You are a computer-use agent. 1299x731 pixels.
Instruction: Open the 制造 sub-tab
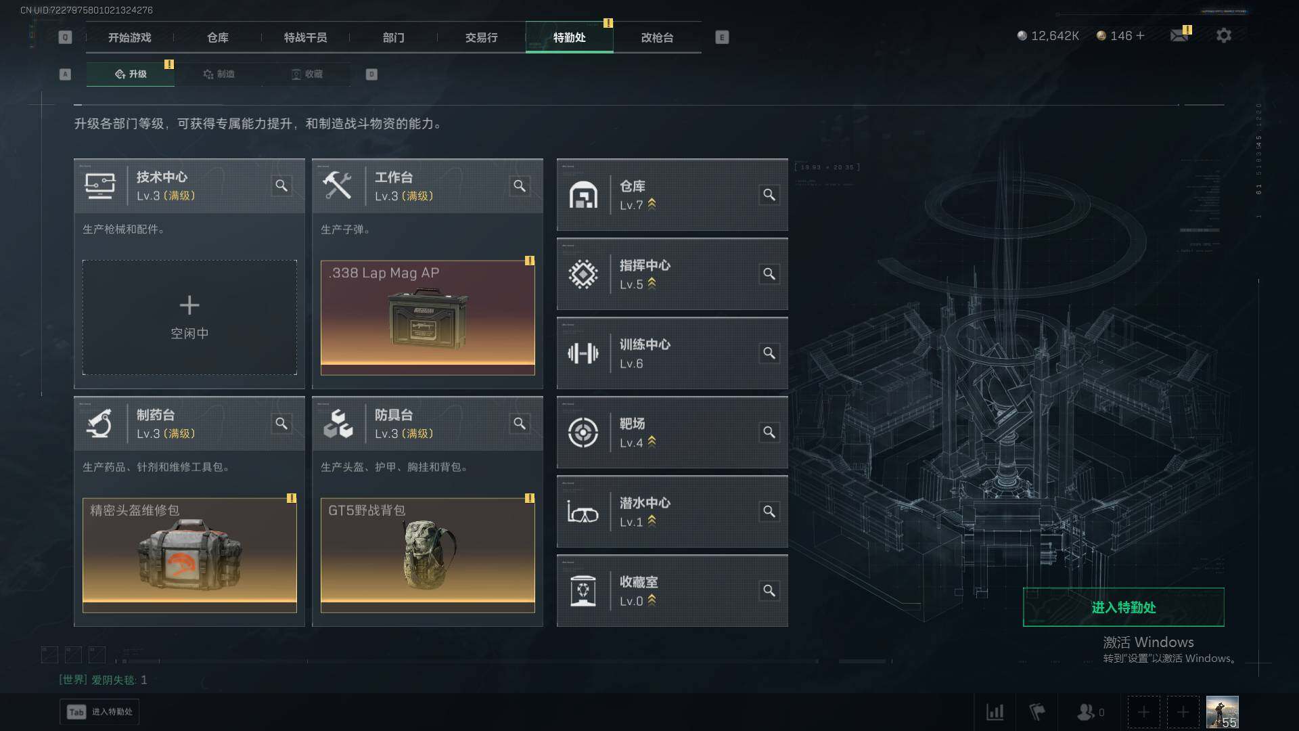(x=219, y=74)
